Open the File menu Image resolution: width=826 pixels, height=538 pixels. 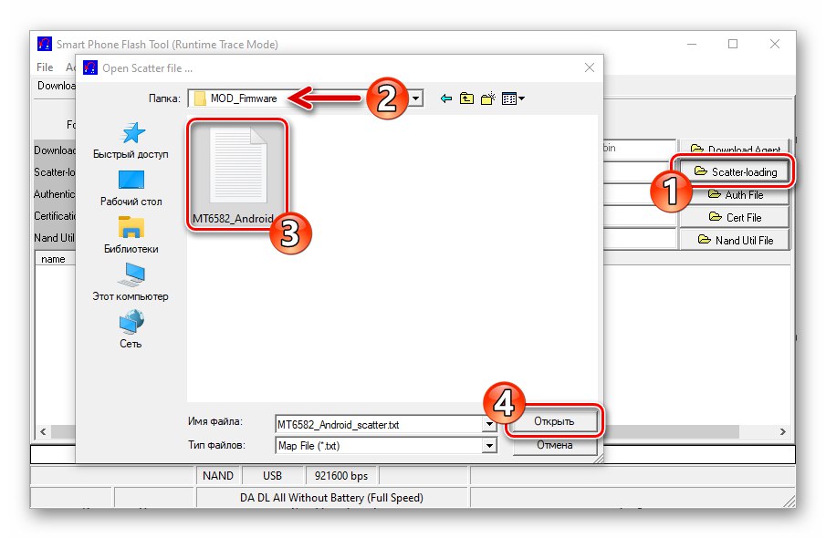click(45, 67)
